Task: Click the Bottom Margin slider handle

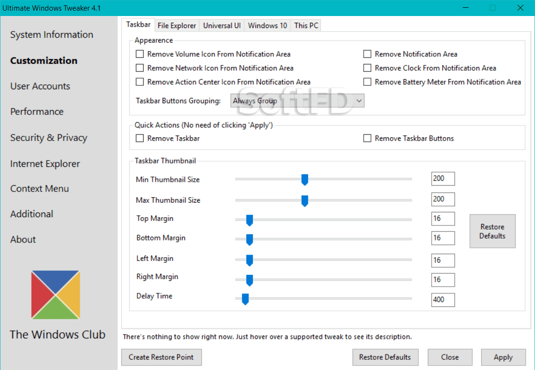Action: tap(250, 240)
